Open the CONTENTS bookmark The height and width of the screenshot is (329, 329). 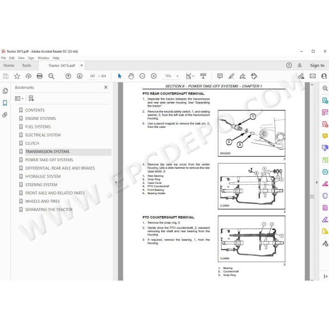(x=35, y=110)
